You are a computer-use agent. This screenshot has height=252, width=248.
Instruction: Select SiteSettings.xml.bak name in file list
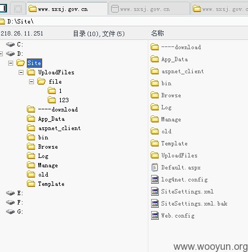194,203
